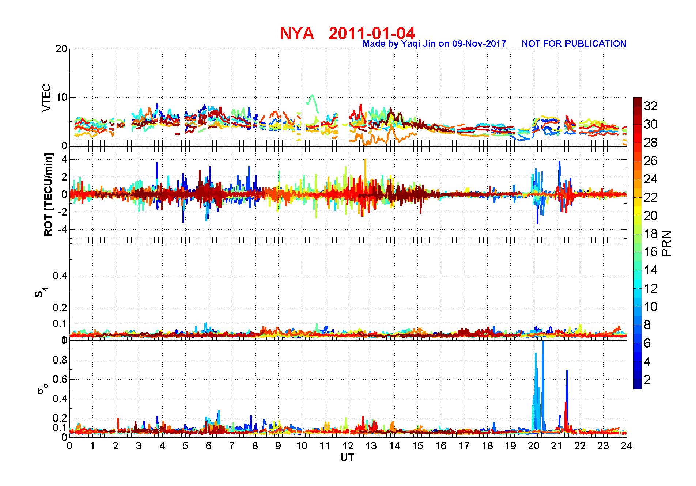Click the PRN colorbar label
This screenshot has width=696, height=486.
(667, 243)
